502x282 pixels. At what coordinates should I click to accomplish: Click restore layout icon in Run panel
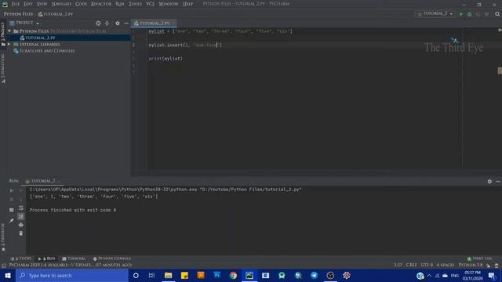pyautogui.click(x=12, y=210)
